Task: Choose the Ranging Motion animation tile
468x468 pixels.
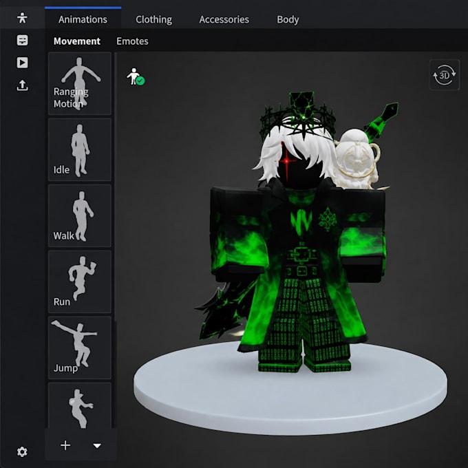Action: 80,83
